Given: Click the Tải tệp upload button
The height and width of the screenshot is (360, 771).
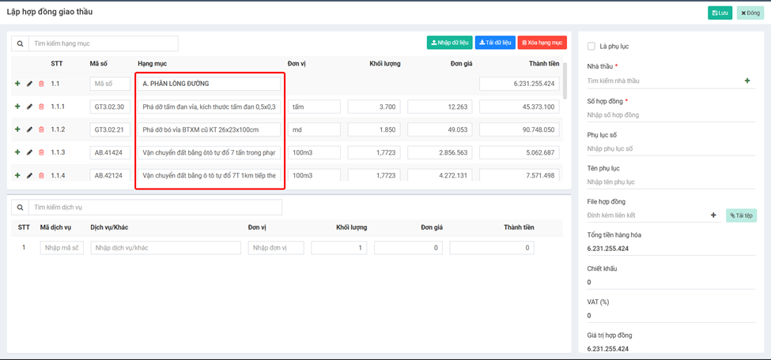Looking at the screenshot, I should point(741,215).
